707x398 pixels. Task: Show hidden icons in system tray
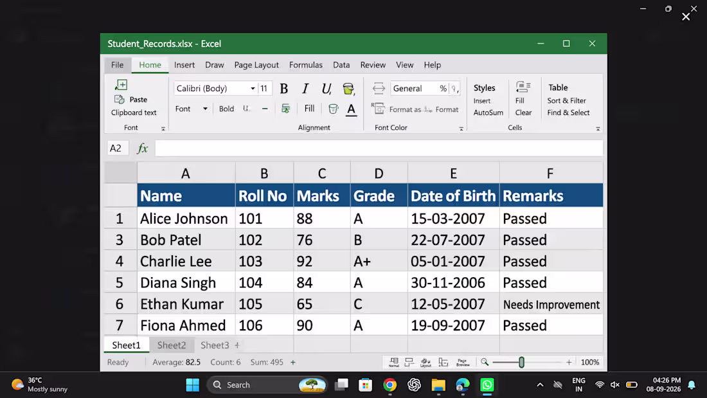pyautogui.click(x=540, y=385)
